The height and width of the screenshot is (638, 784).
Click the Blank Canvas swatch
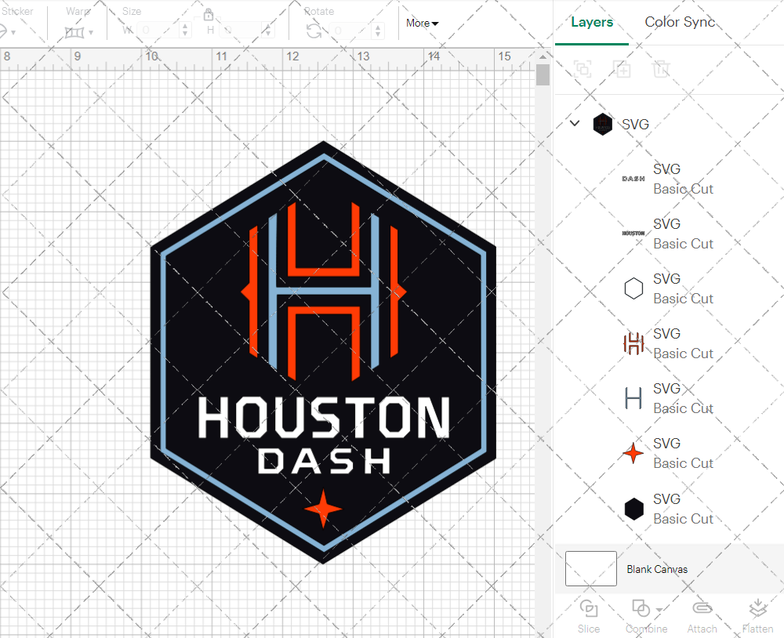tap(590, 568)
